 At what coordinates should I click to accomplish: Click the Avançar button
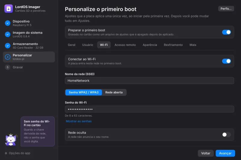(225, 153)
